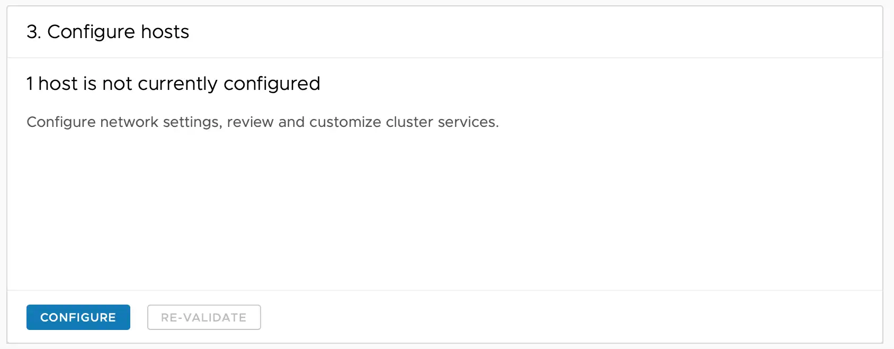The image size is (894, 349).
Task: Click 'customize cluster services' text
Action: coord(404,122)
